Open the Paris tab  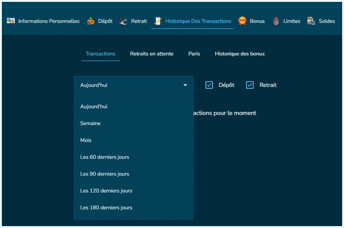tap(194, 54)
